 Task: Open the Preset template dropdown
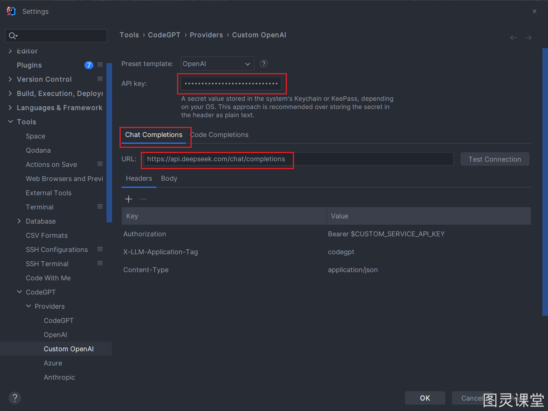217,63
